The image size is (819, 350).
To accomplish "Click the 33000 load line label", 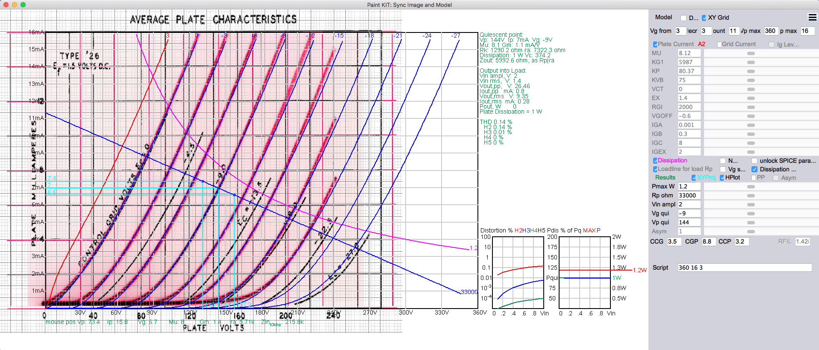I will coord(469,292).
